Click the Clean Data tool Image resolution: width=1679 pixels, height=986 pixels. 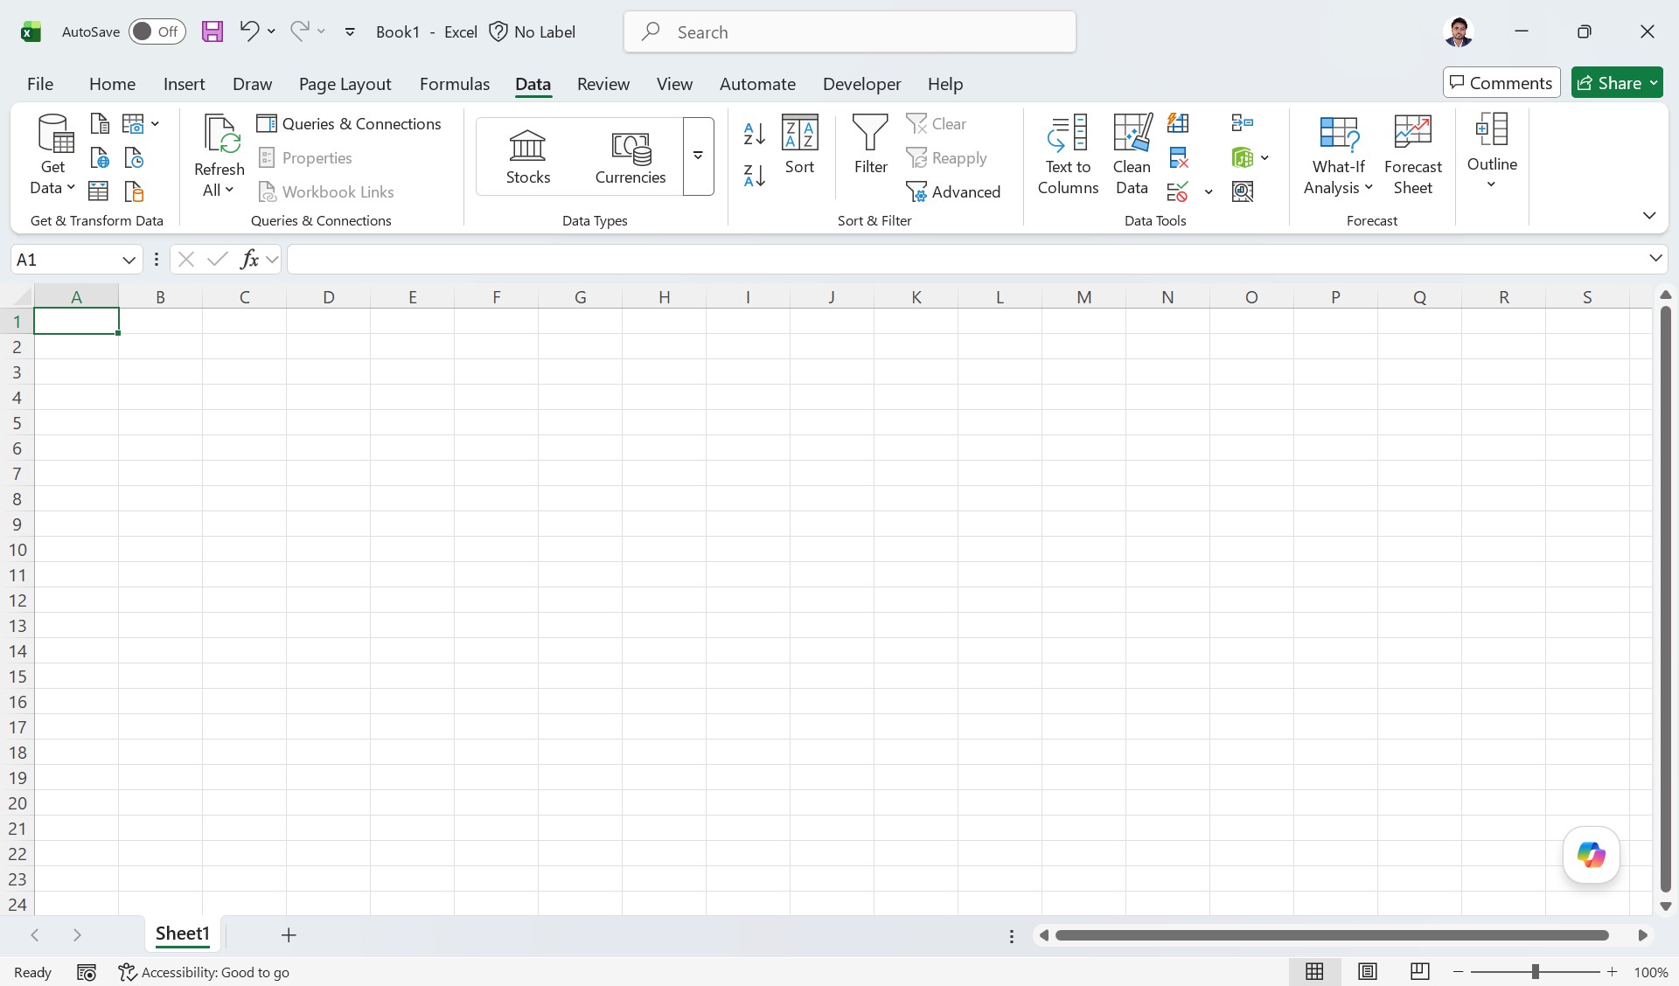[1132, 155]
